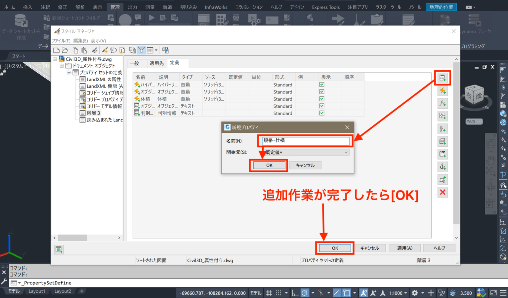Select the new manual property definition icon
Image resolution: width=508 pixels, height=298 pixels.
tap(443, 78)
